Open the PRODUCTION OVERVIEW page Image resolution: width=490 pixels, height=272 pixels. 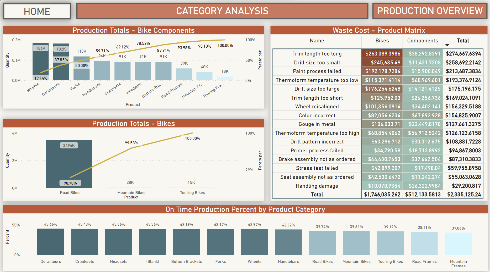pos(430,11)
